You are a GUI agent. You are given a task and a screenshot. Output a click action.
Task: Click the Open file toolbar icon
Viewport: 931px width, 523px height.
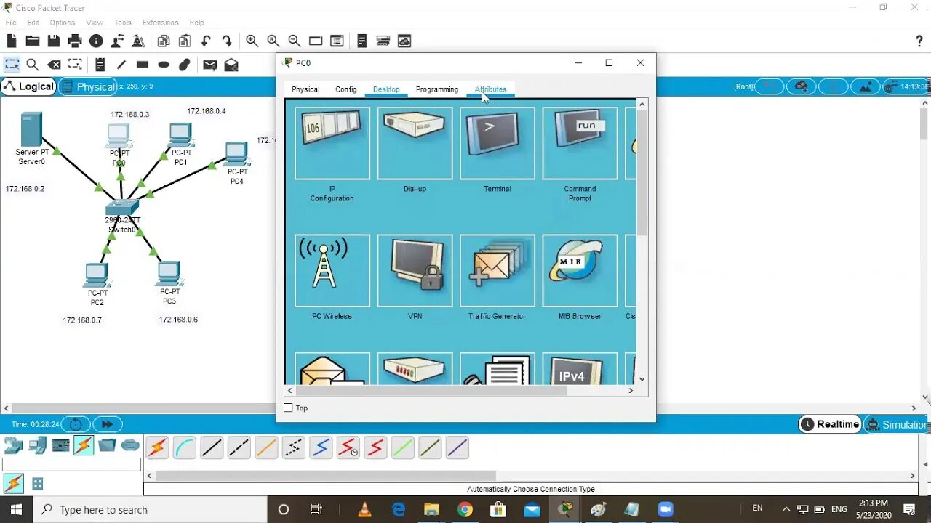click(x=32, y=41)
